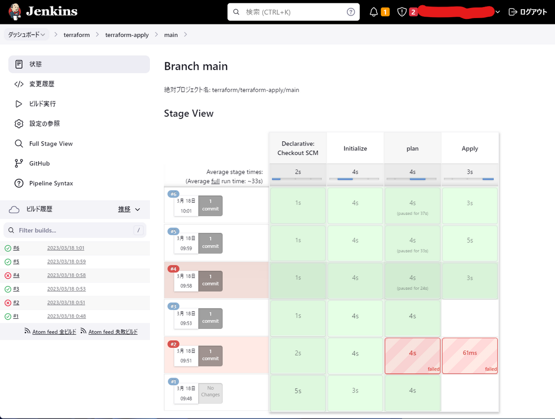This screenshot has width=555, height=419.
Task: Click the Atom feed 失敗ビルド RSS icon
Action: coord(84,331)
